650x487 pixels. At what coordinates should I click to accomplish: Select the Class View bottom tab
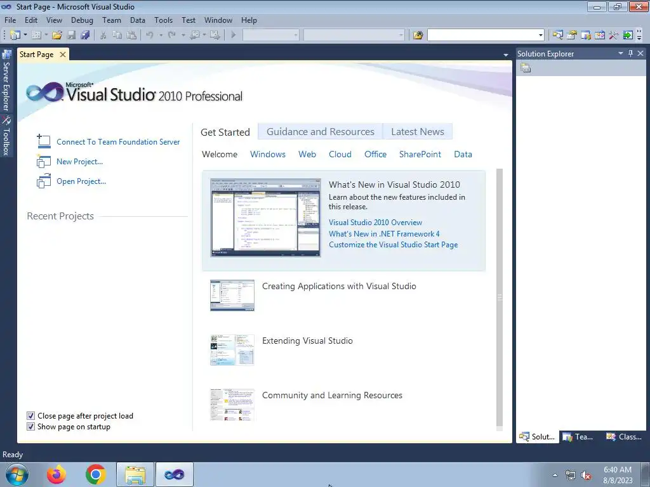[x=623, y=437]
